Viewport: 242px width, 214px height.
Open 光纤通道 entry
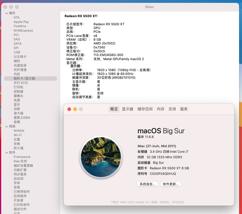[x=20, y=70]
